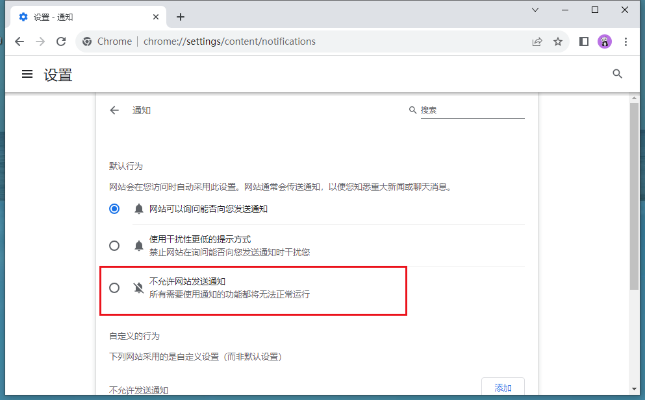
Task: Click the scrollbar down arrow
Action: click(634, 389)
